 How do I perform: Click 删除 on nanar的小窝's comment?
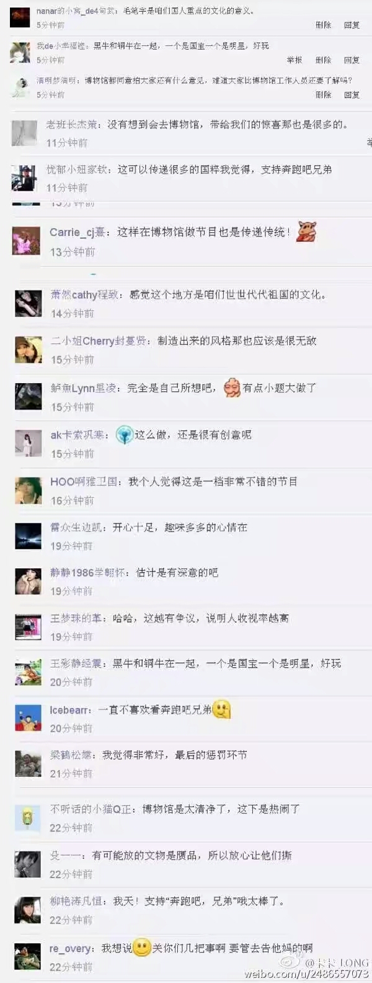pos(323,25)
